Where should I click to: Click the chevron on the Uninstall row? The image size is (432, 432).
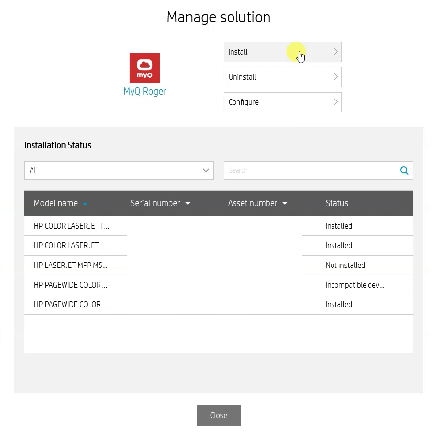335,77
